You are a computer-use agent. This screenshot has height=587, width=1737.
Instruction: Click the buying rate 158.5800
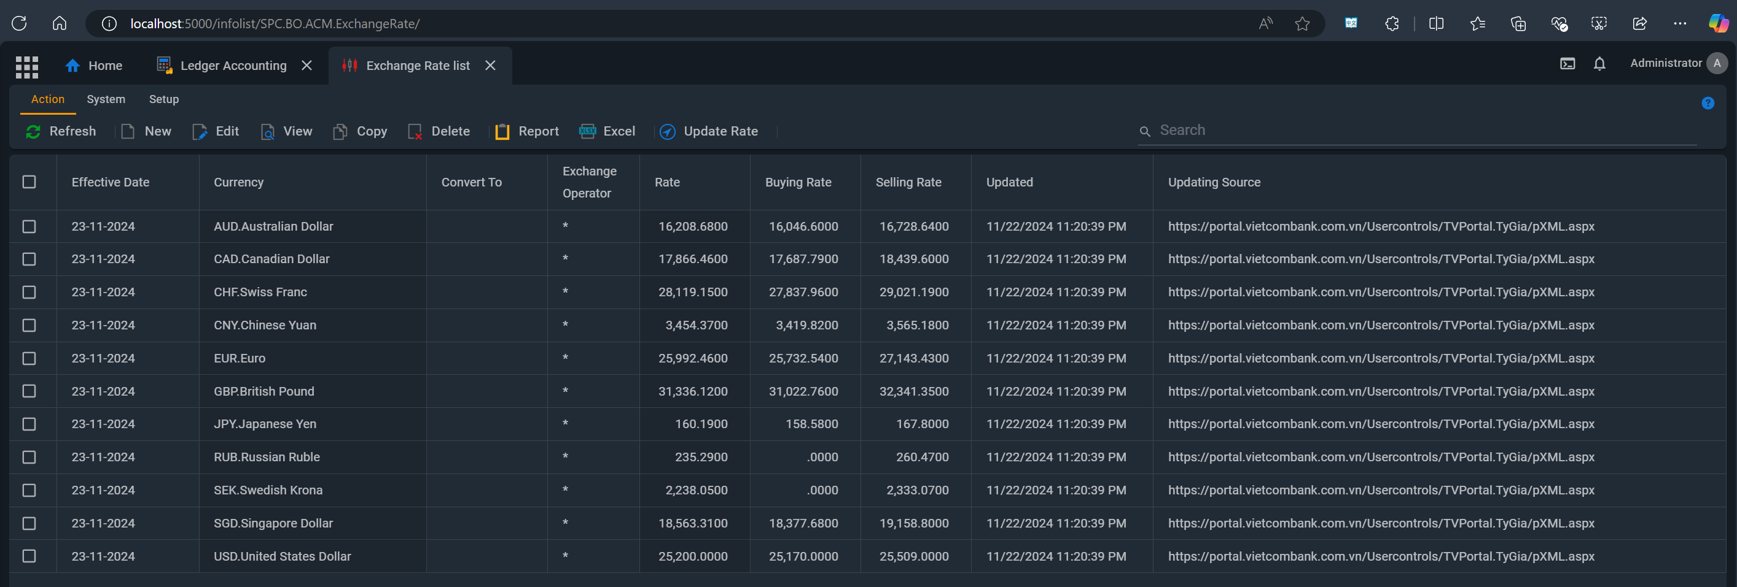coord(812,424)
